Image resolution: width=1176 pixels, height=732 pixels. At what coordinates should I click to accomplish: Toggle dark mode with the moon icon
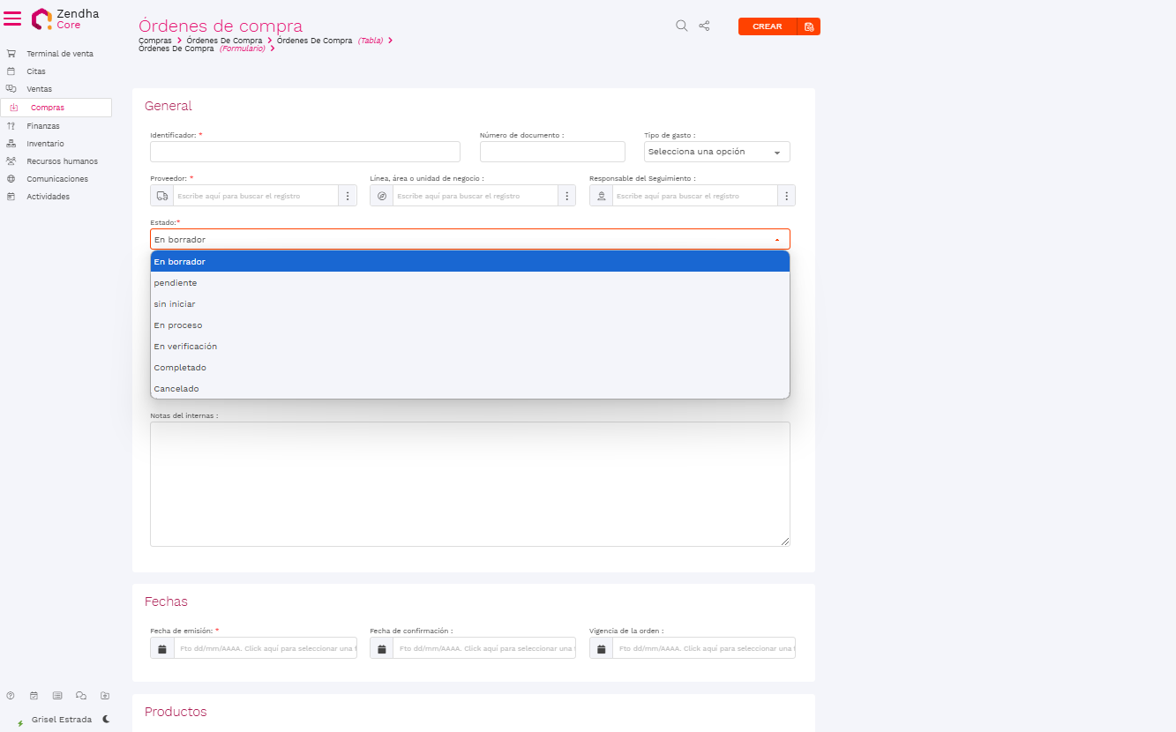click(x=106, y=719)
